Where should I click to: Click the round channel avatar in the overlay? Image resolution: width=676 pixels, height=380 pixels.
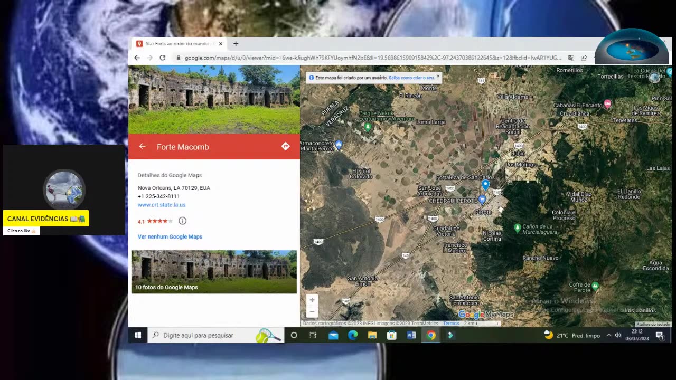pos(64,189)
